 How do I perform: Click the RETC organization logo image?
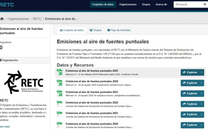coord(24,82)
